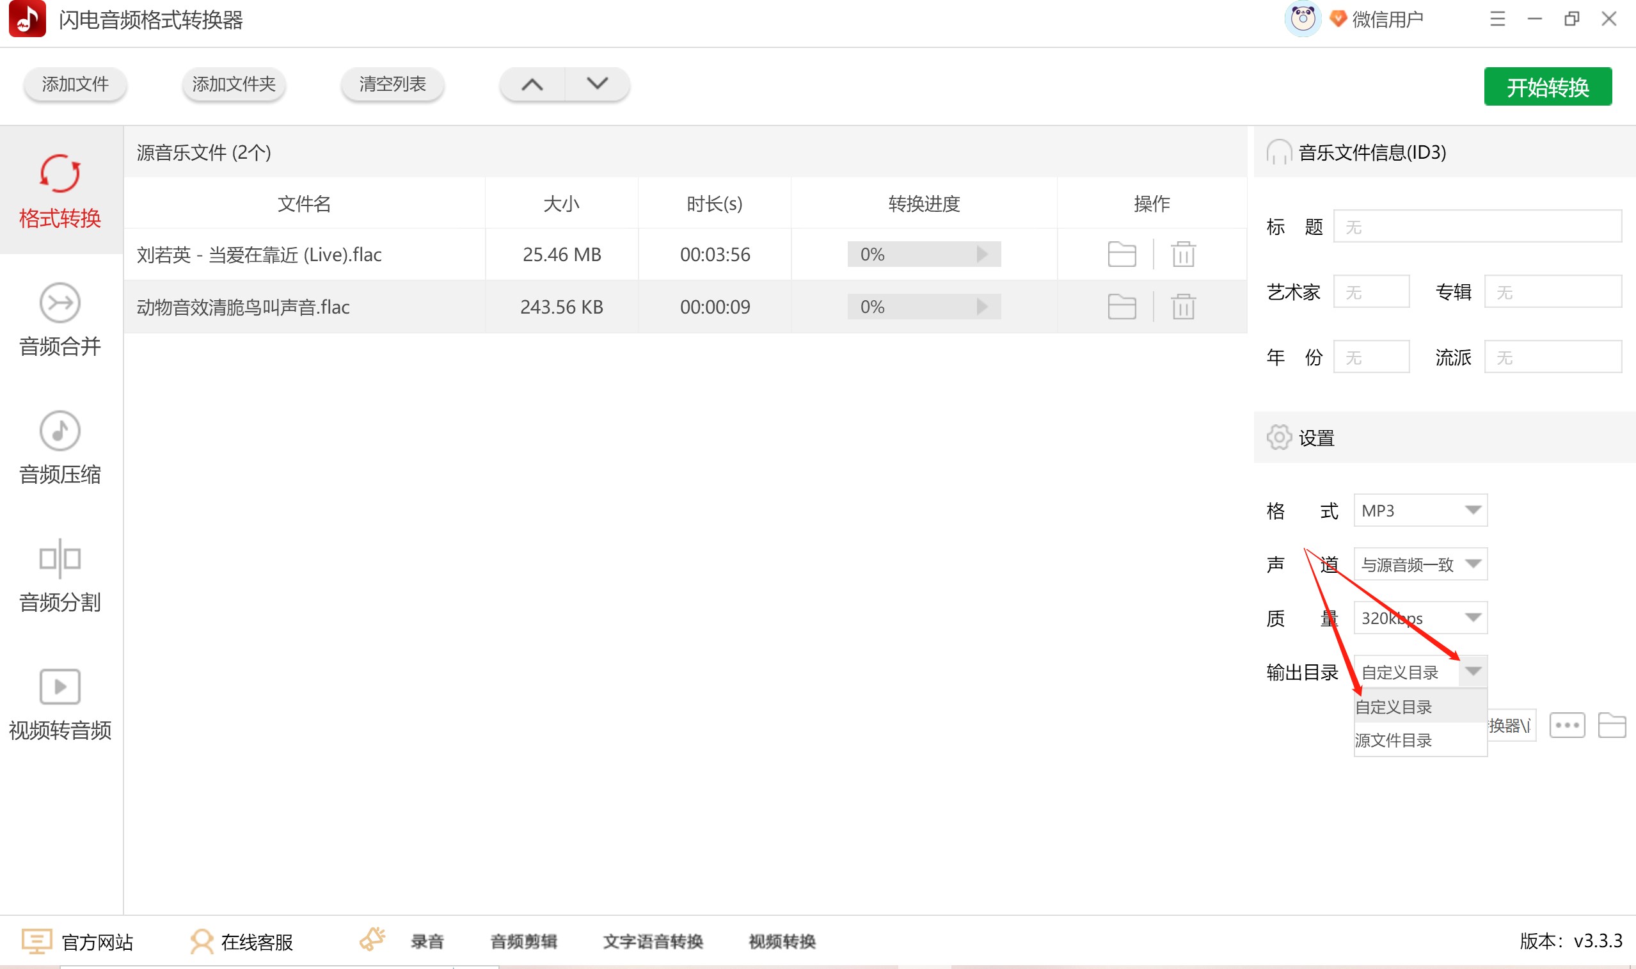Start converting the 刘若英 file via progress arrow

(x=981, y=254)
